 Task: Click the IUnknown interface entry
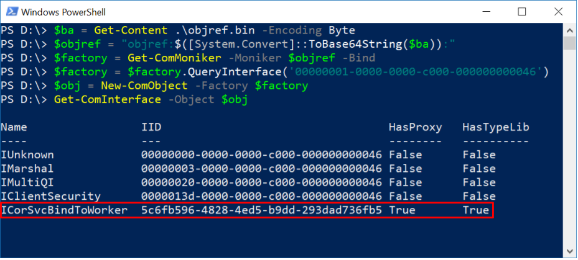click(x=27, y=155)
